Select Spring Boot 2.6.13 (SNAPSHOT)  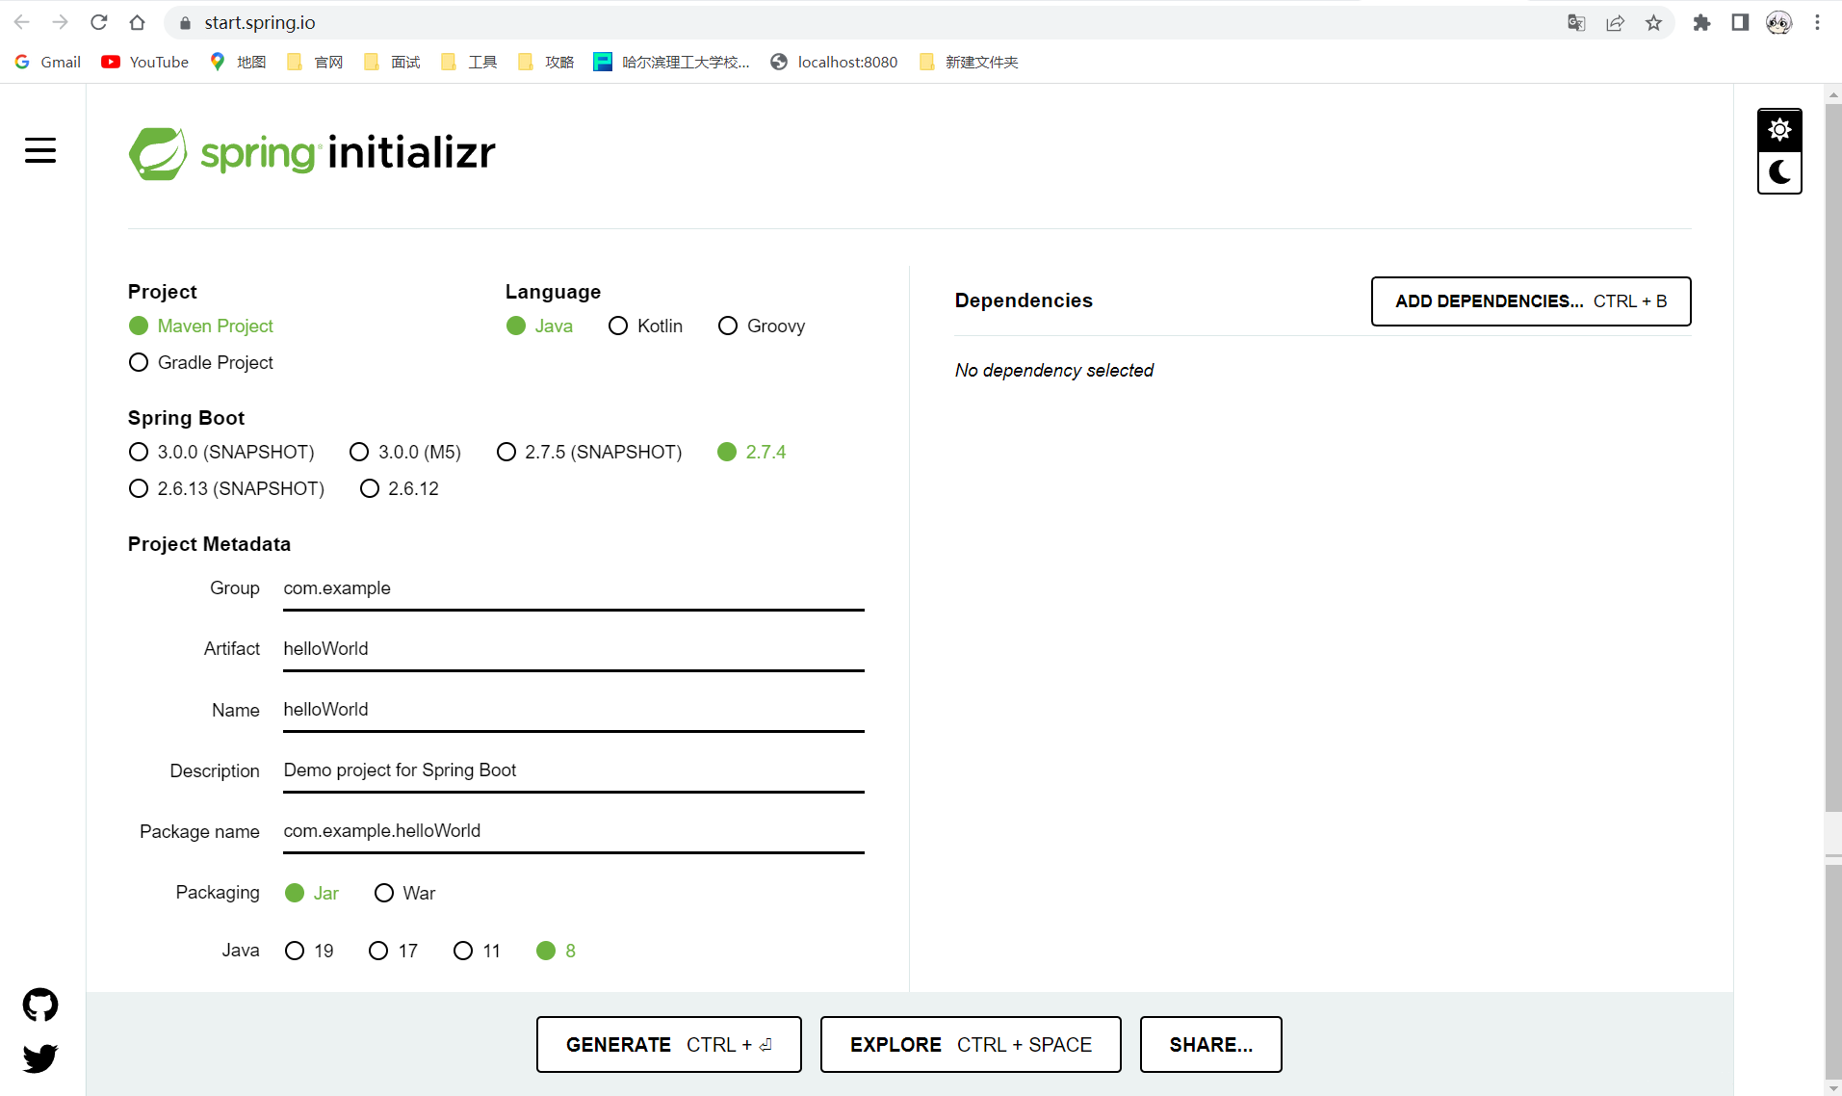226,488
